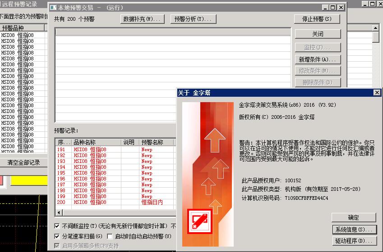Select alert record row 197
383x252 pixels.
click(116, 184)
